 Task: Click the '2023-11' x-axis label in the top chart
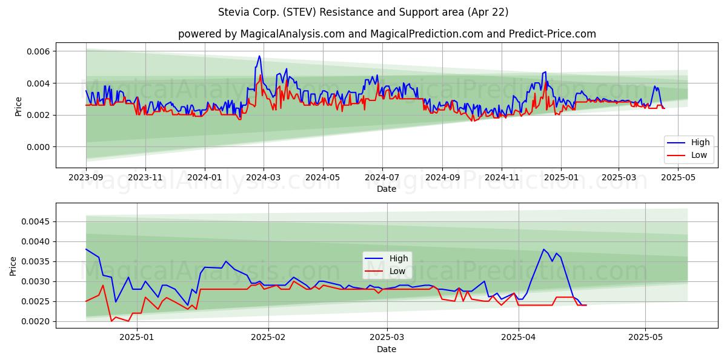point(145,178)
